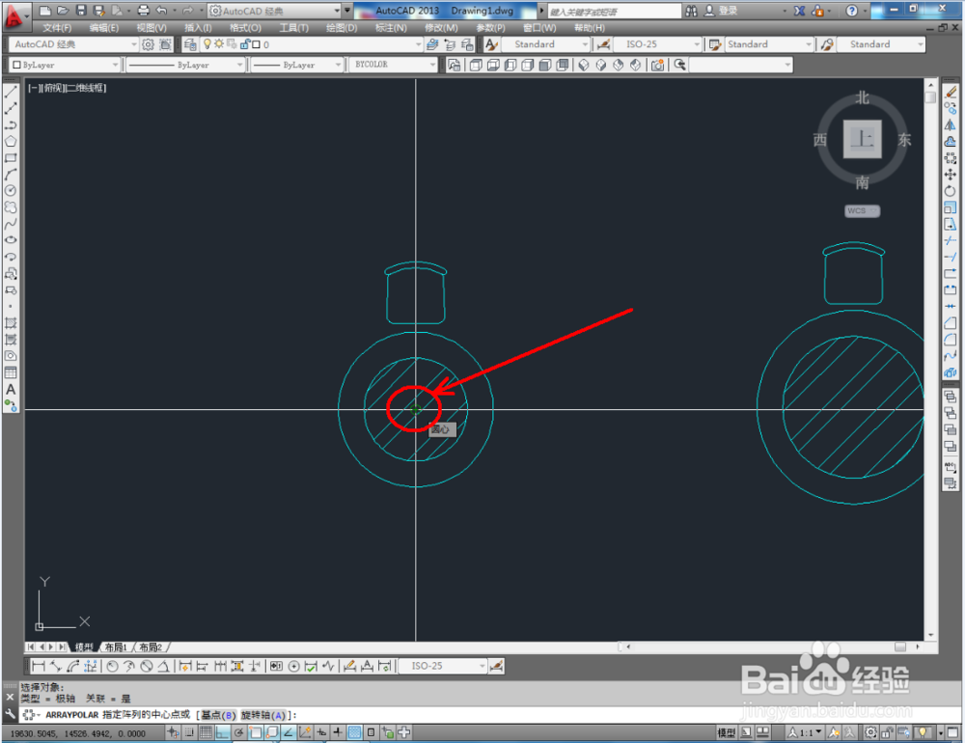Open the Table tool in left toolbar
This screenshot has width=965, height=743.
[x=11, y=372]
